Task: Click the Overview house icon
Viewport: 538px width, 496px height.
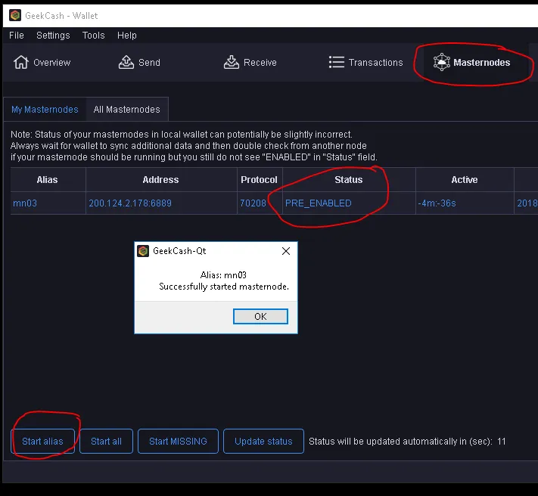Action: coord(21,63)
